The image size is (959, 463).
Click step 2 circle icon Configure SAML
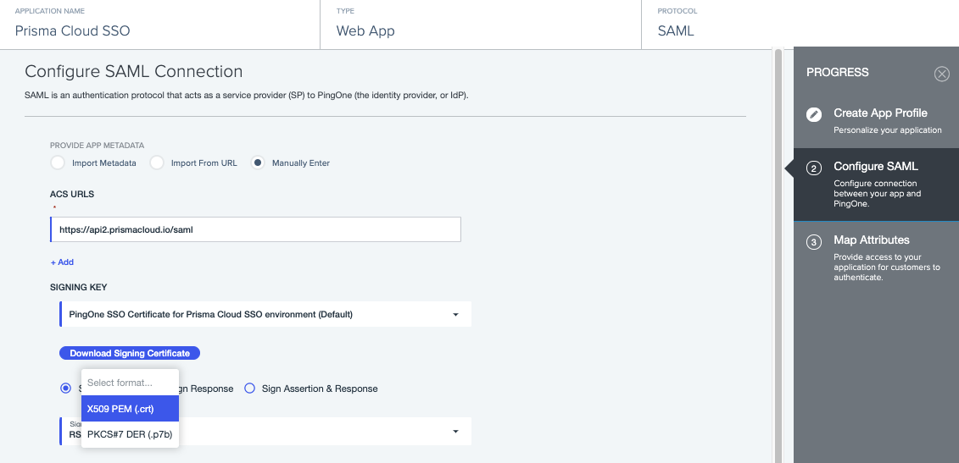click(814, 168)
